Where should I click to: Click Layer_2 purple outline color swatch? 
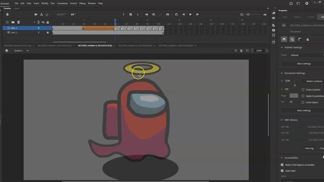(x=38, y=32)
